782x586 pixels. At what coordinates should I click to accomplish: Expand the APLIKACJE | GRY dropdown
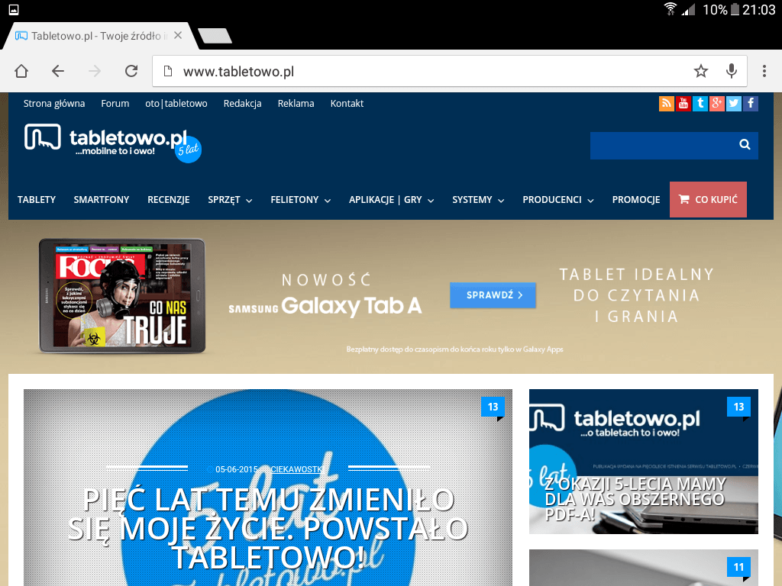pyautogui.click(x=392, y=200)
